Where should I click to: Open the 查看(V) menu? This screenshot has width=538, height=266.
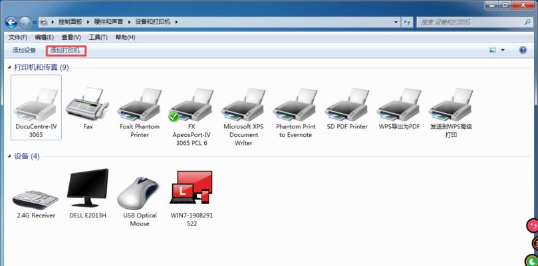click(71, 37)
